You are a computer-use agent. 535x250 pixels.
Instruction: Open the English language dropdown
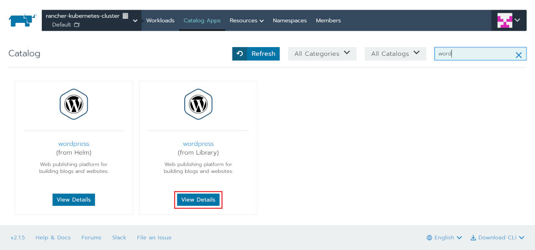point(444,237)
